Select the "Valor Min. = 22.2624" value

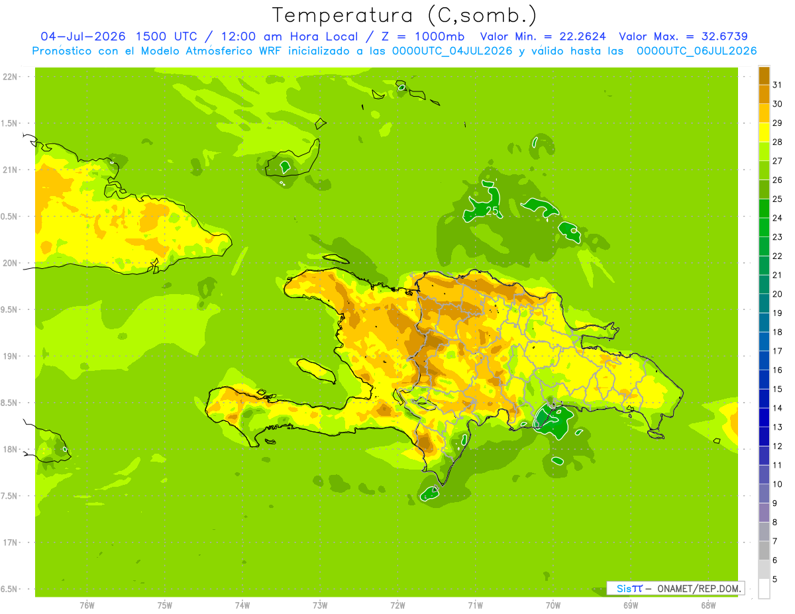(x=543, y=36)
